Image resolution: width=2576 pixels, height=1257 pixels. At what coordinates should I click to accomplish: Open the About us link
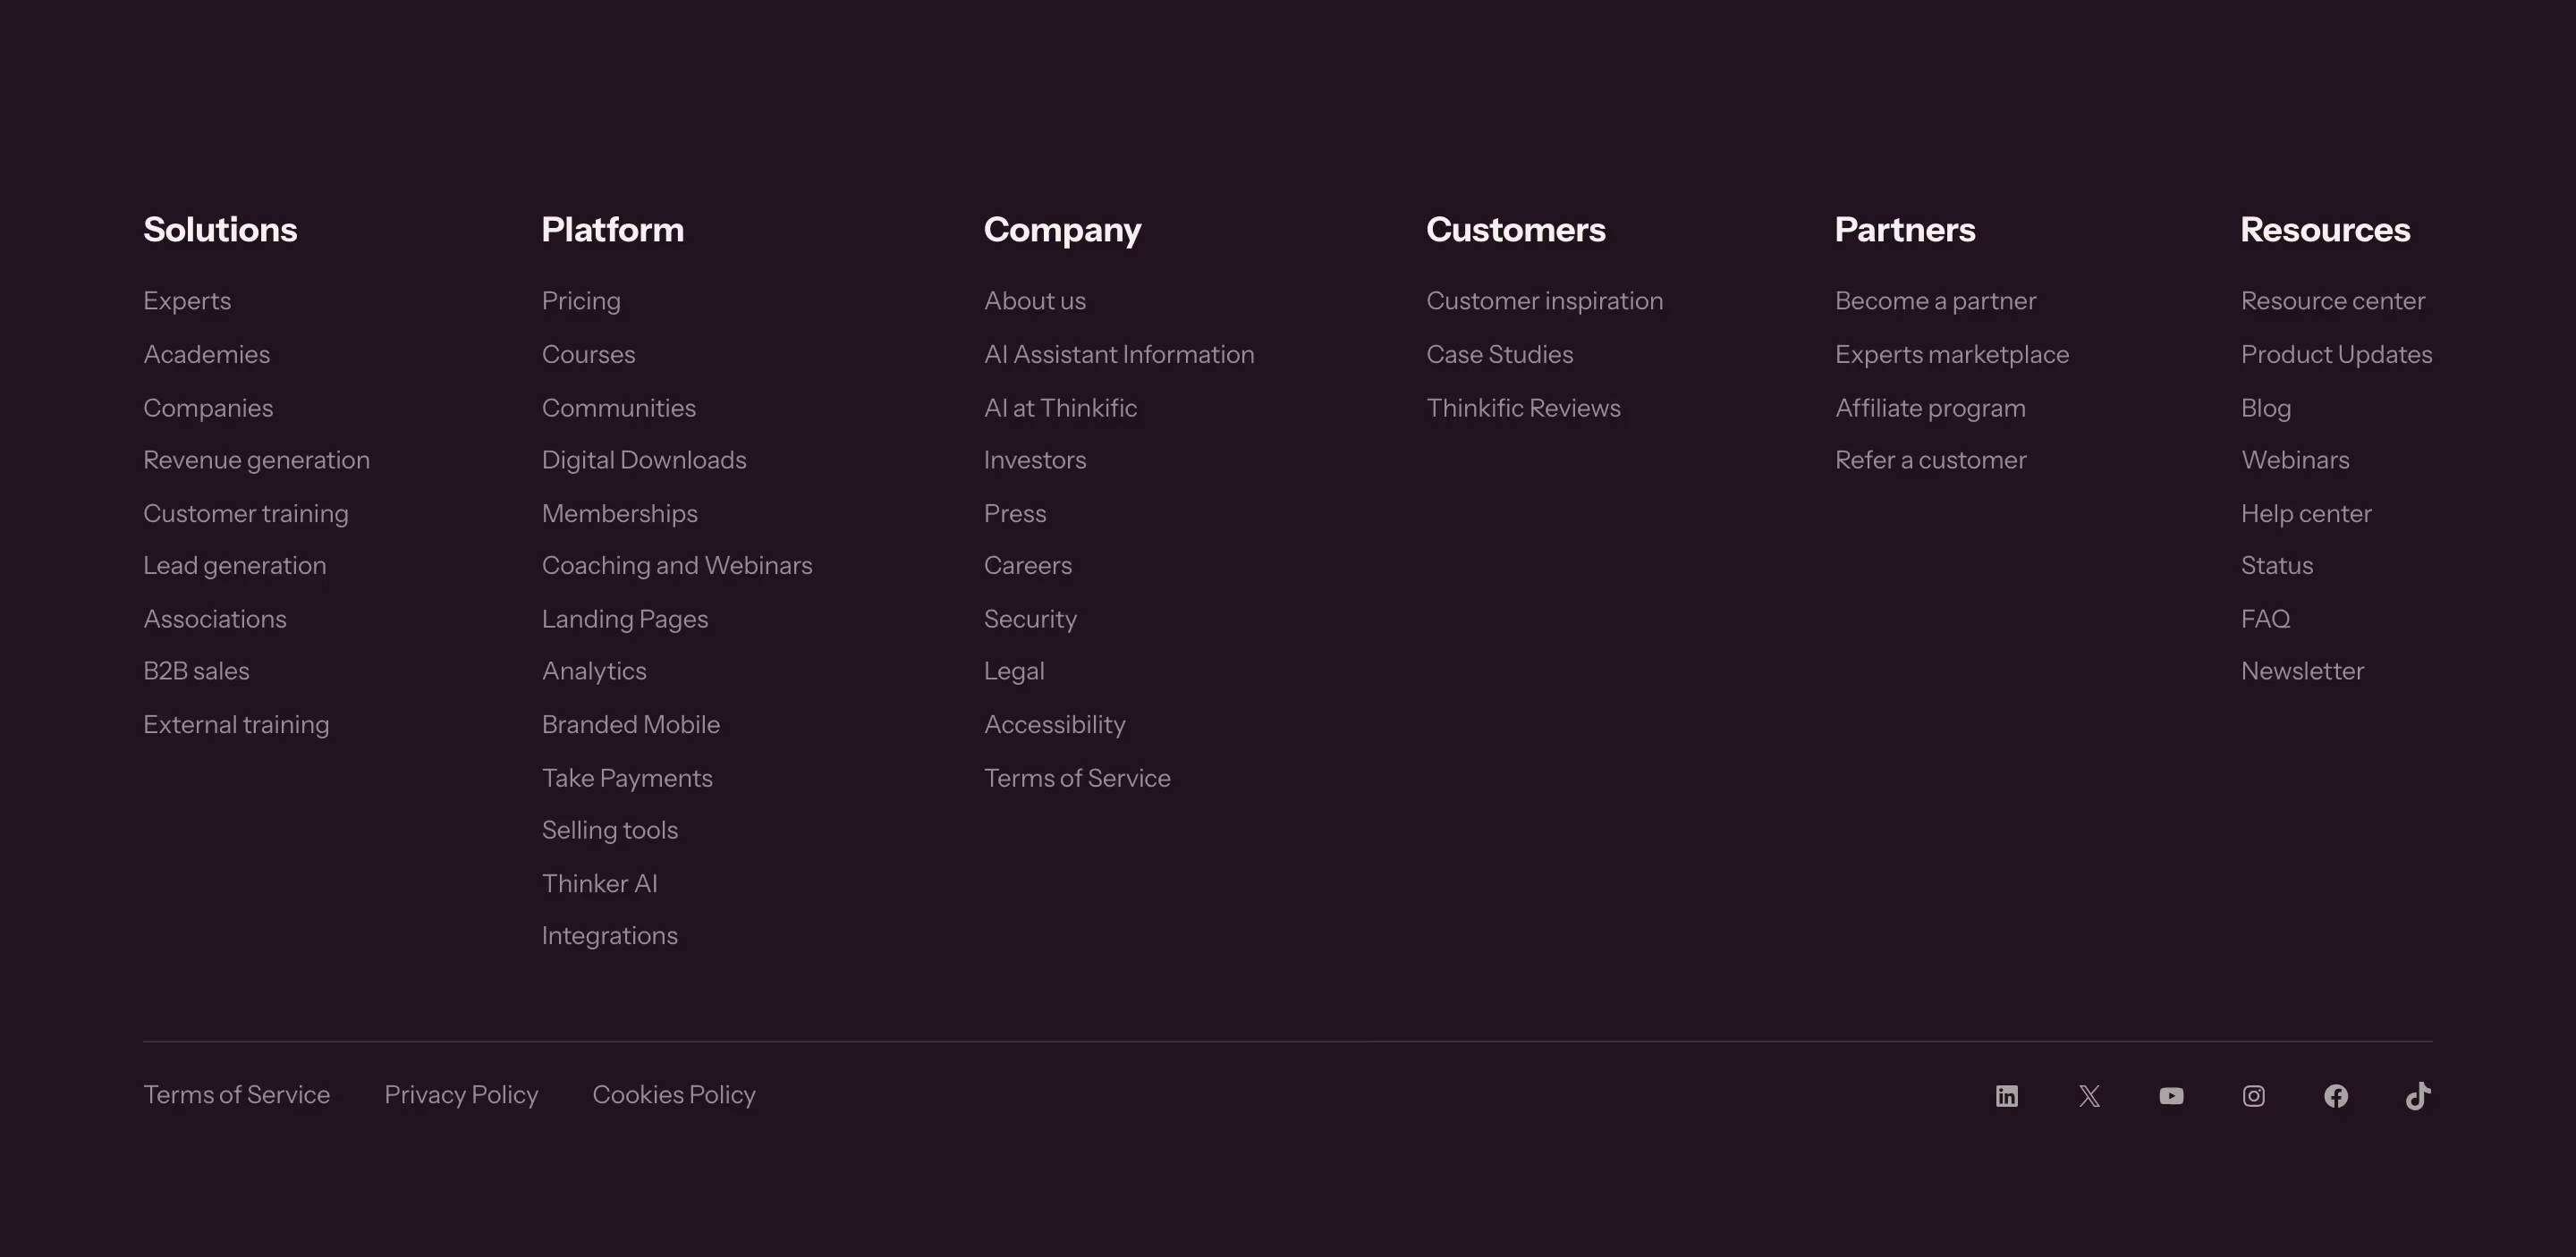tap(1034, 300)
